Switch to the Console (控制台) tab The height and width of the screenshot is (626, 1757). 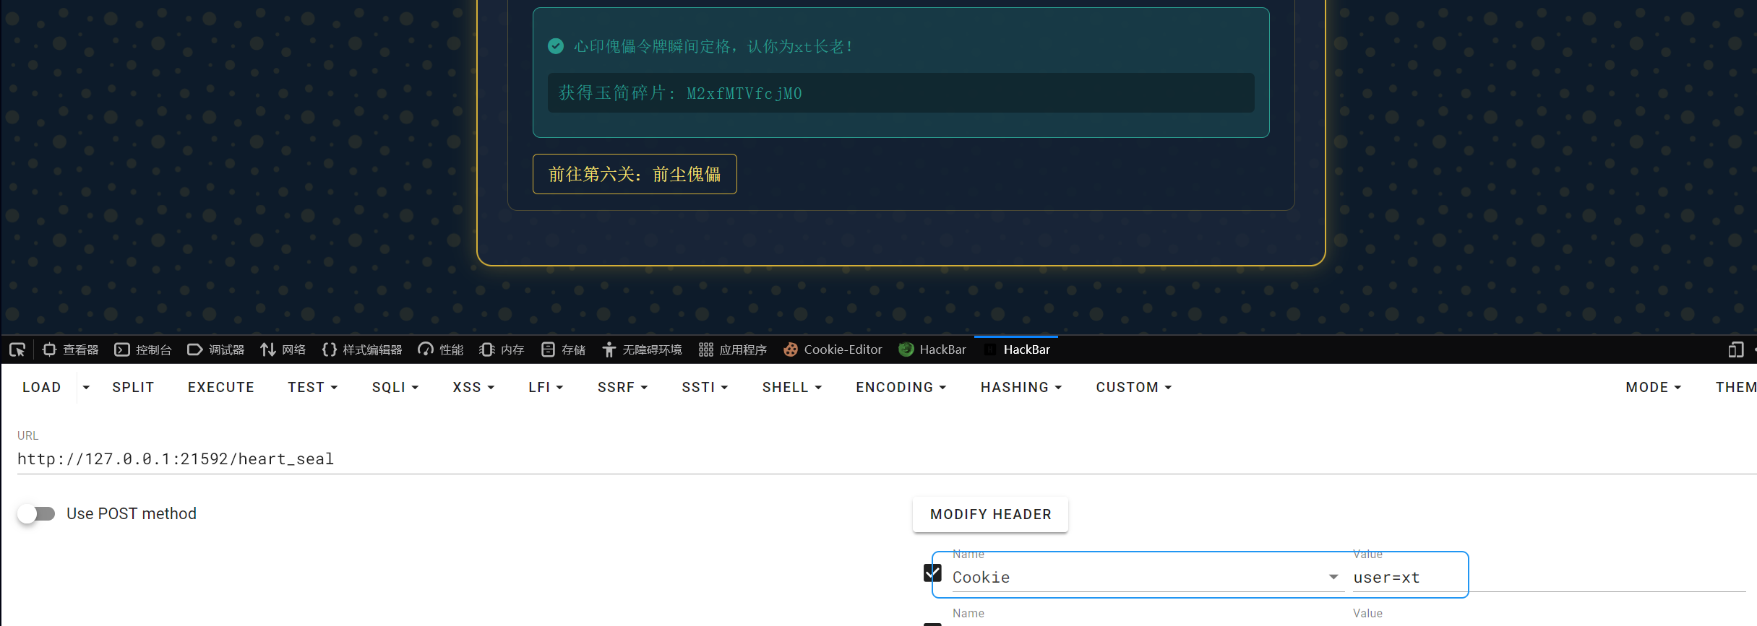coord(143,350)
